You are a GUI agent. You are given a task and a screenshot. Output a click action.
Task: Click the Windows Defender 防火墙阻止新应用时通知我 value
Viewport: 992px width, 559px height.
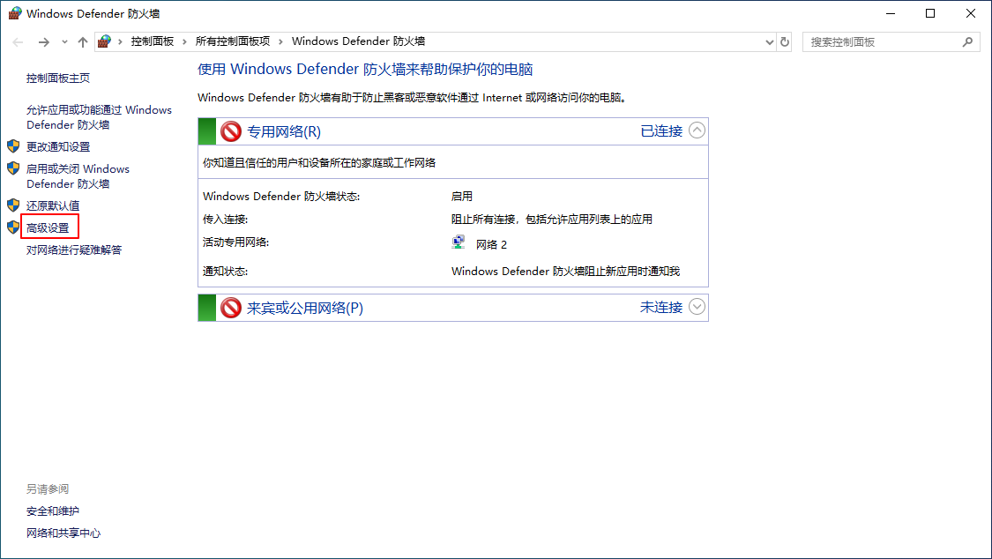(x=565, y=272)
